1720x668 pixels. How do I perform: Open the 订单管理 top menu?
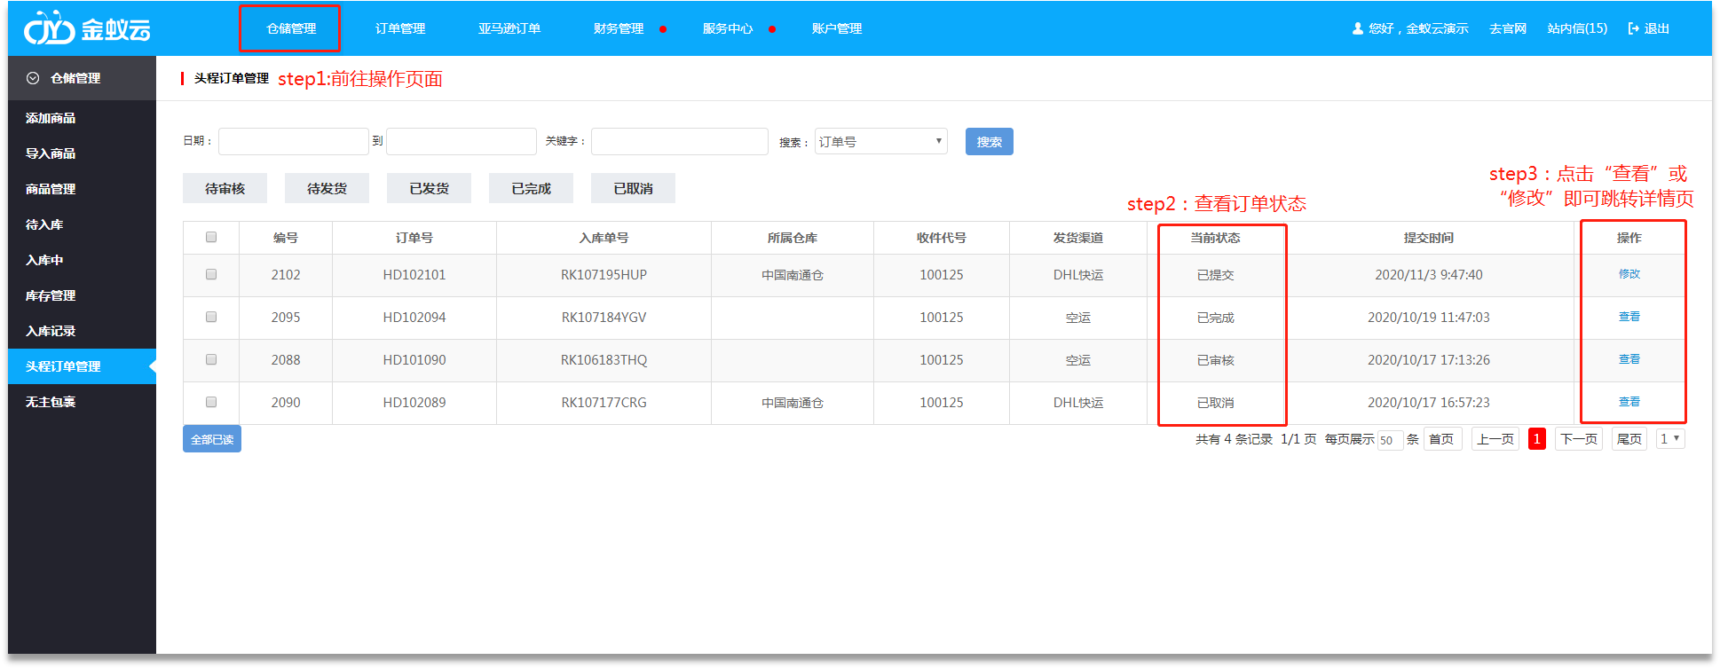point(400,28)
